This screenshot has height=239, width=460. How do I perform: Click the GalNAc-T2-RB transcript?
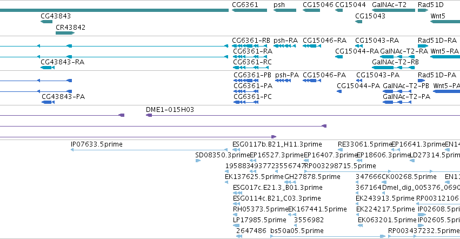tap(394, 68)
